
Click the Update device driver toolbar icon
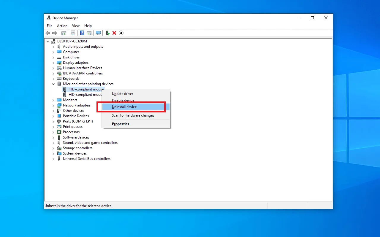(108, 33)
